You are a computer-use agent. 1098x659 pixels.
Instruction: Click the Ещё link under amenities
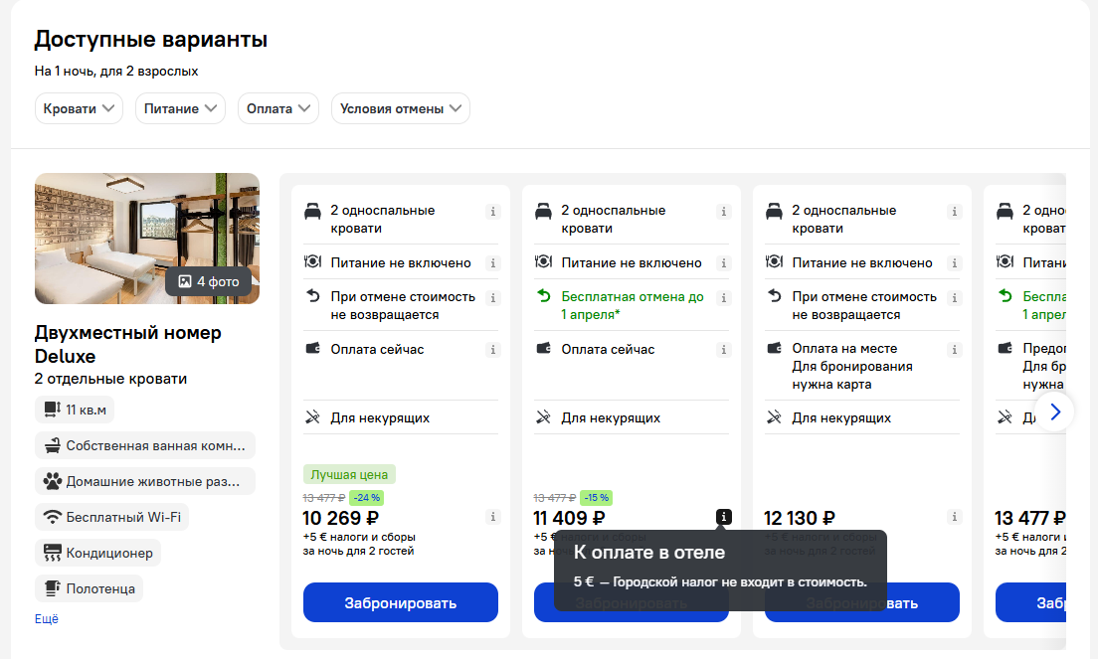pos(46,619)
